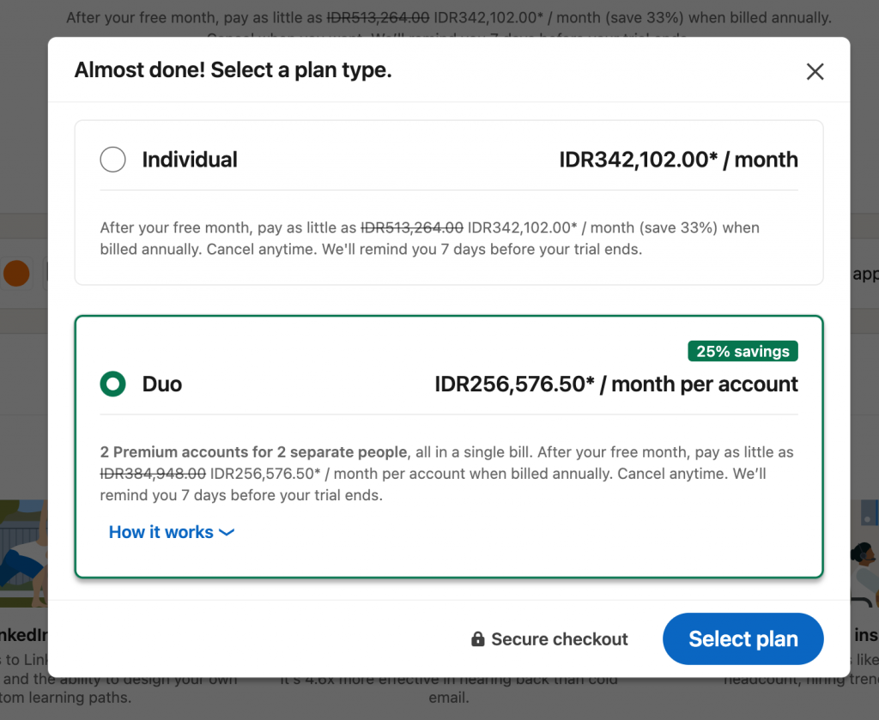The width and height of the screenshot is (879, 720).
Task: Click the struck-through IDR513,264.00 Individual card price
Action: pos(412,228)
